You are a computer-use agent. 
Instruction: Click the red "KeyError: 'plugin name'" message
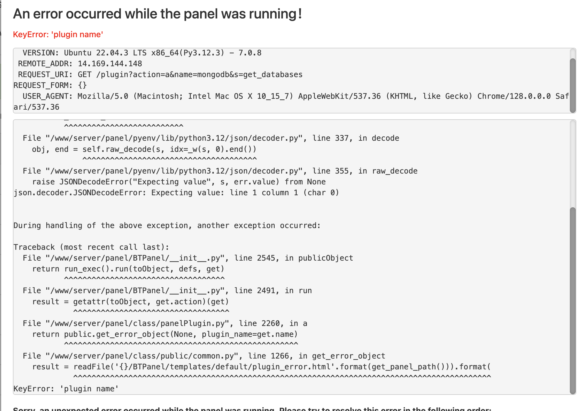click(x=58, y=35)
